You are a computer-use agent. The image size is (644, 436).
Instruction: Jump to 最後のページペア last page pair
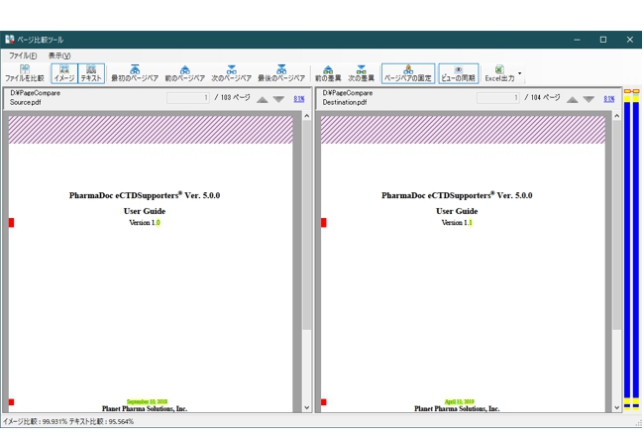click(x=281, y=73)
